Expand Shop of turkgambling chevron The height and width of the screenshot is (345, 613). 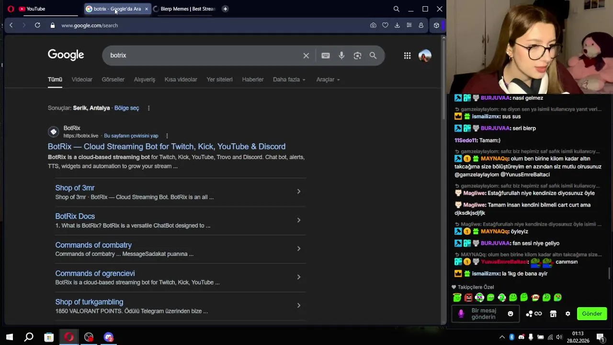[298, 306]
